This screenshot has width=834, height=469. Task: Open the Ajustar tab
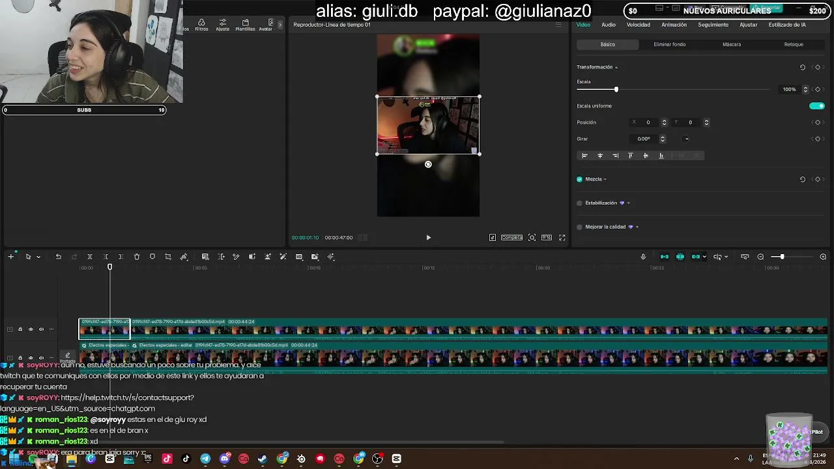click(749, 25)
